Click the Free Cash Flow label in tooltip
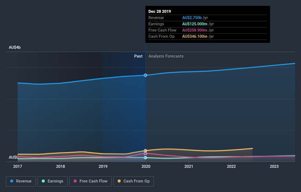 point(162,30)
